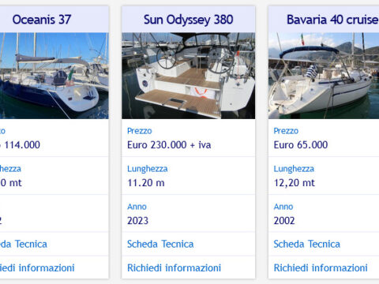Click the Oceanis 37 title heading
The width and height of the screenshot is (379, 284).
pos(42,20)
